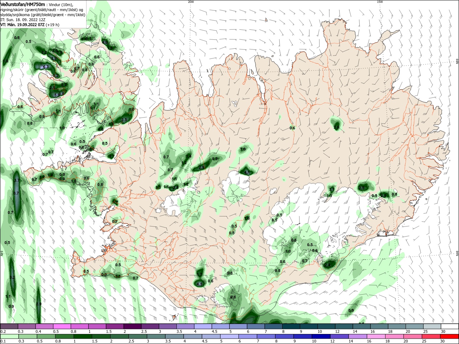This screenshot has height=344, width=459.
Task: Click the 2.4 precipitation value on the south coast
Action: (x=327, y=266)
